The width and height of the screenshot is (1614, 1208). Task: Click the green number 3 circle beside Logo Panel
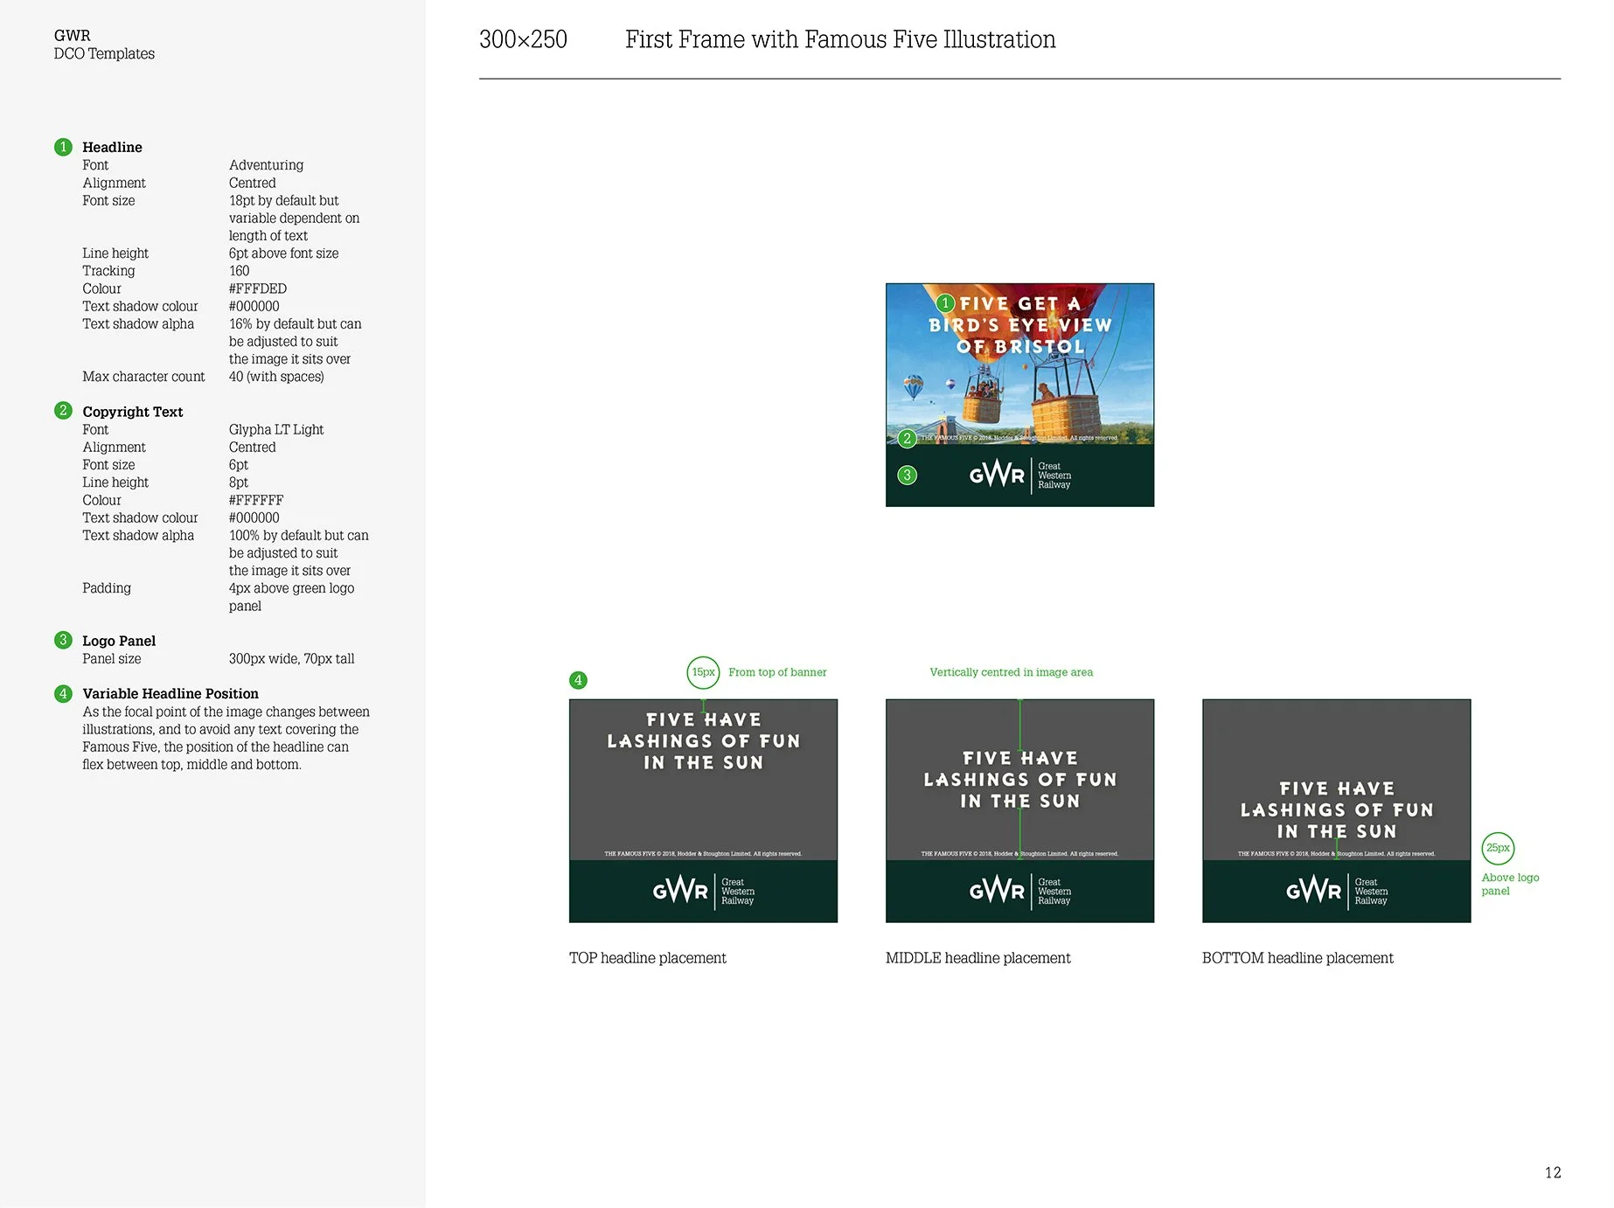point(63,641)
